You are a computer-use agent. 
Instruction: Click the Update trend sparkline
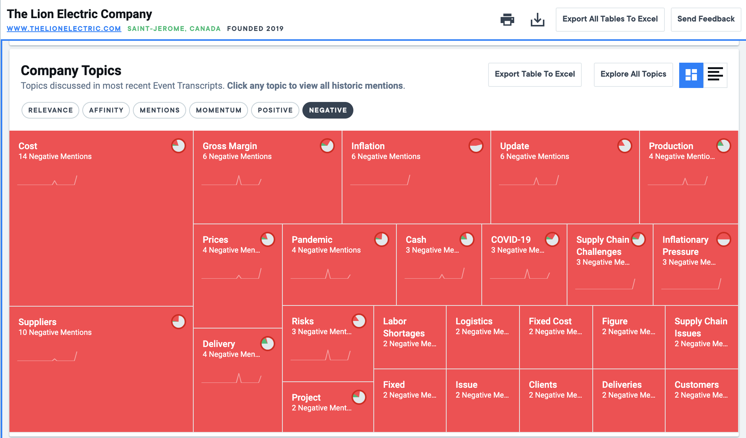point(529,180)
